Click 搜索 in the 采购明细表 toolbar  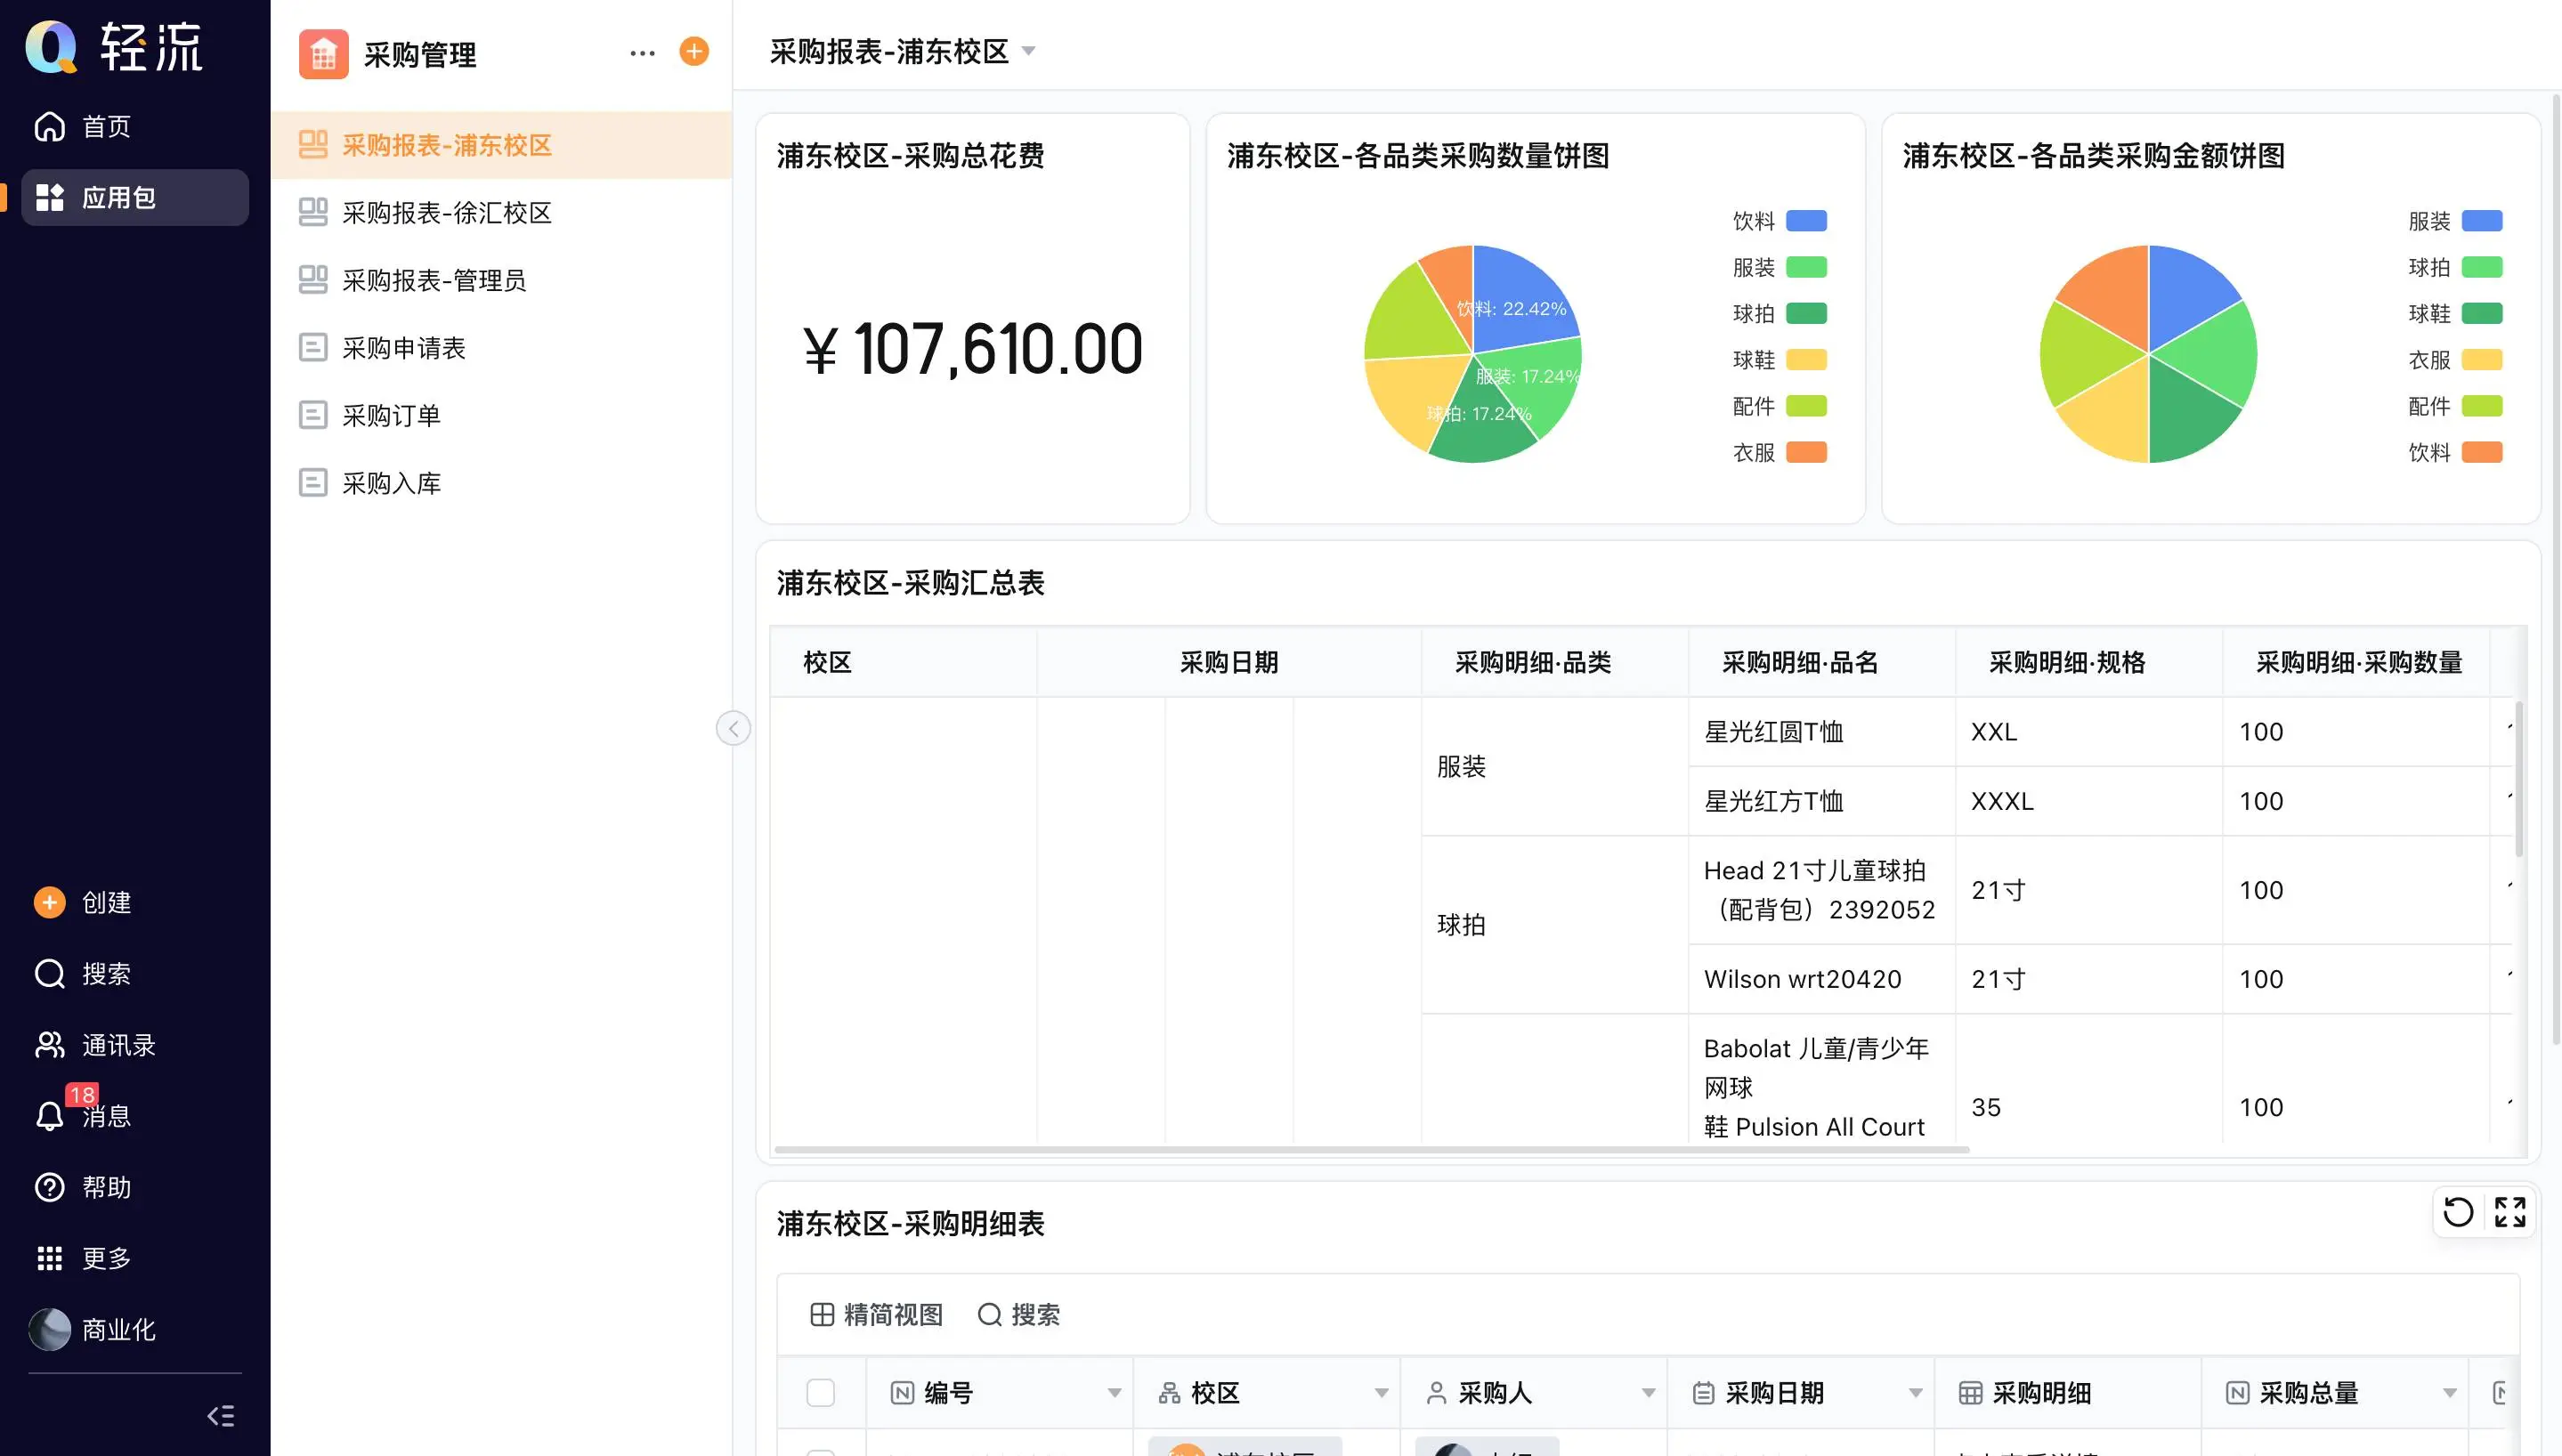[x=1018, y=1314]
